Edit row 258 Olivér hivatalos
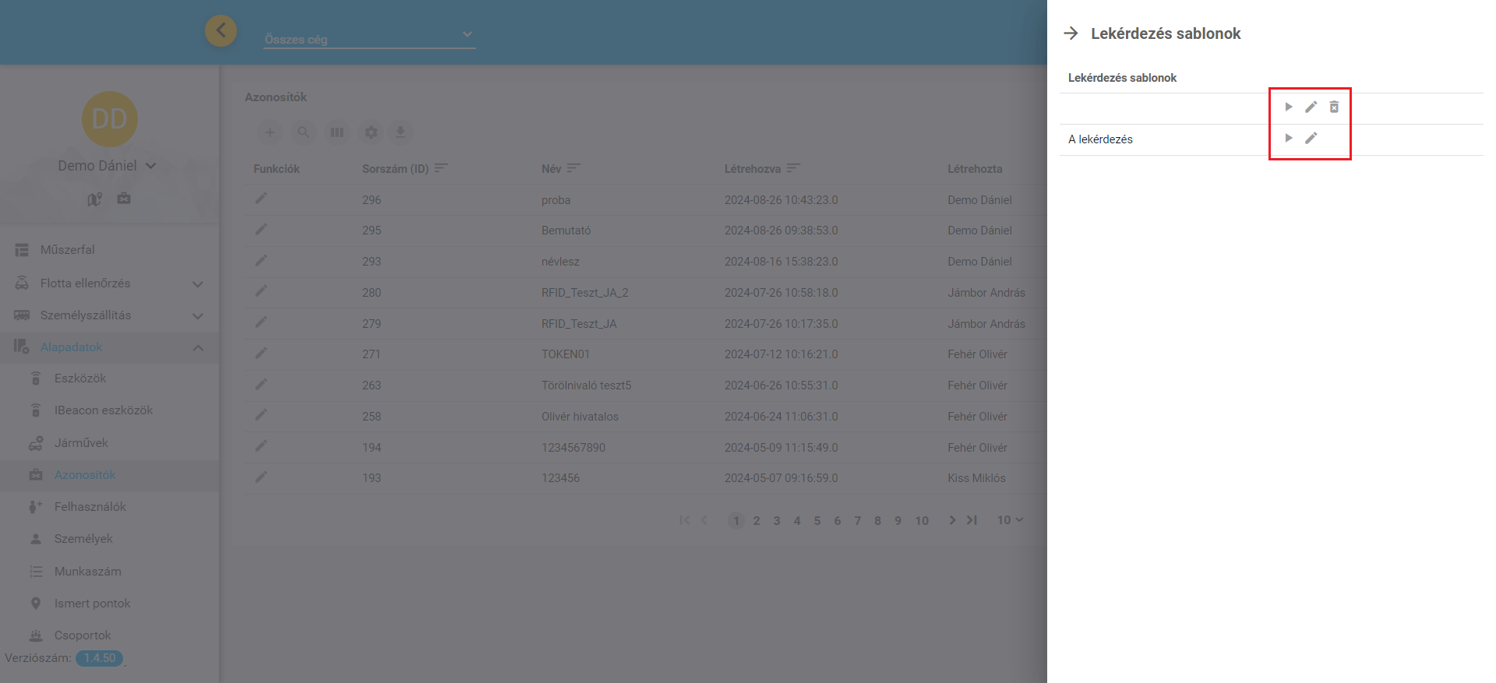The height and width of the screenshot is (683, 1496). pos(261,415)
